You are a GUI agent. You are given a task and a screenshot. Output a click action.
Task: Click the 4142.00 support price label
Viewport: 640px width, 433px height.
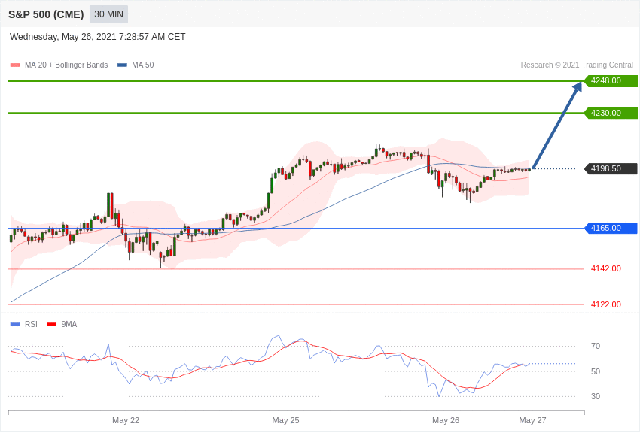point(605,269)
